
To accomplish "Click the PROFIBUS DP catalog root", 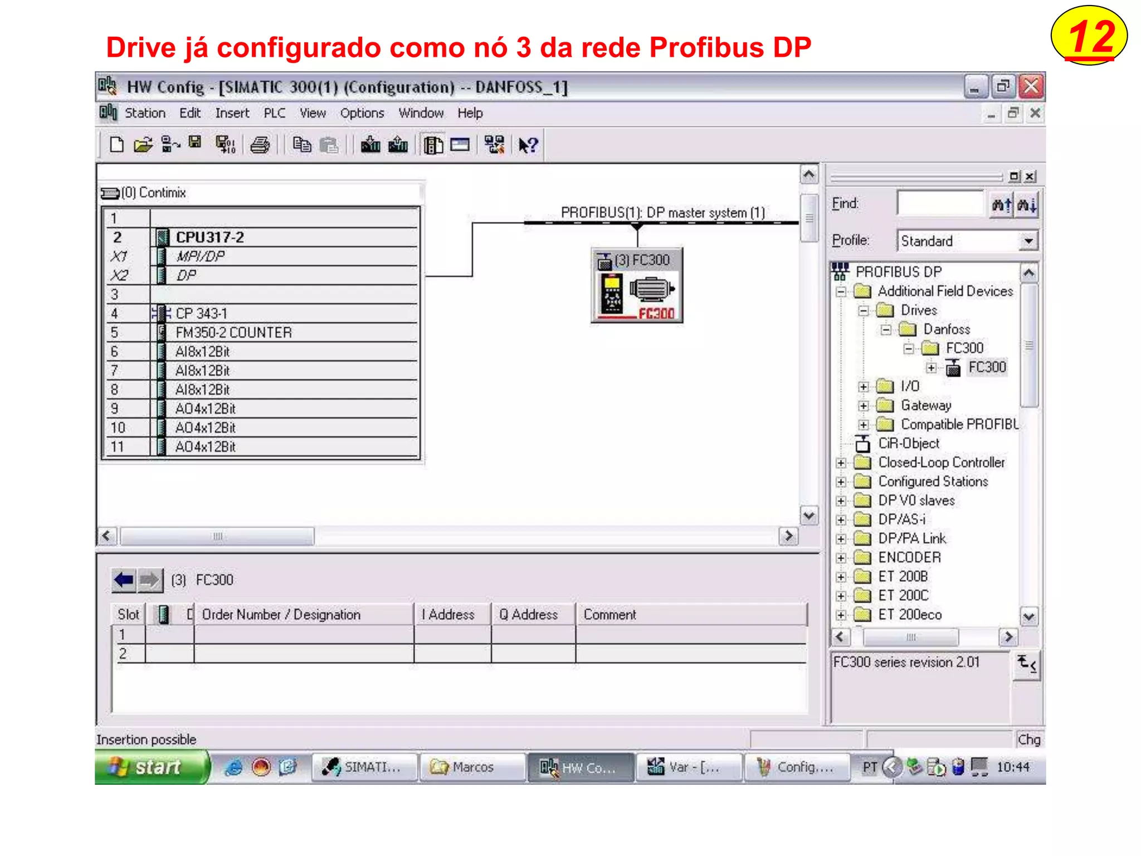I will click(x=898, y=272).
